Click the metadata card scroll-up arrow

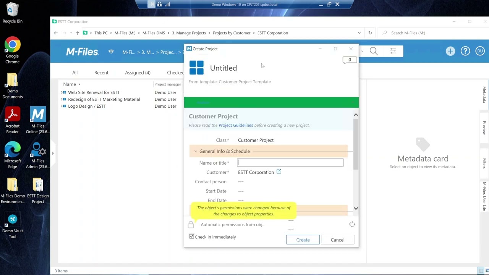tap(356, 115)
